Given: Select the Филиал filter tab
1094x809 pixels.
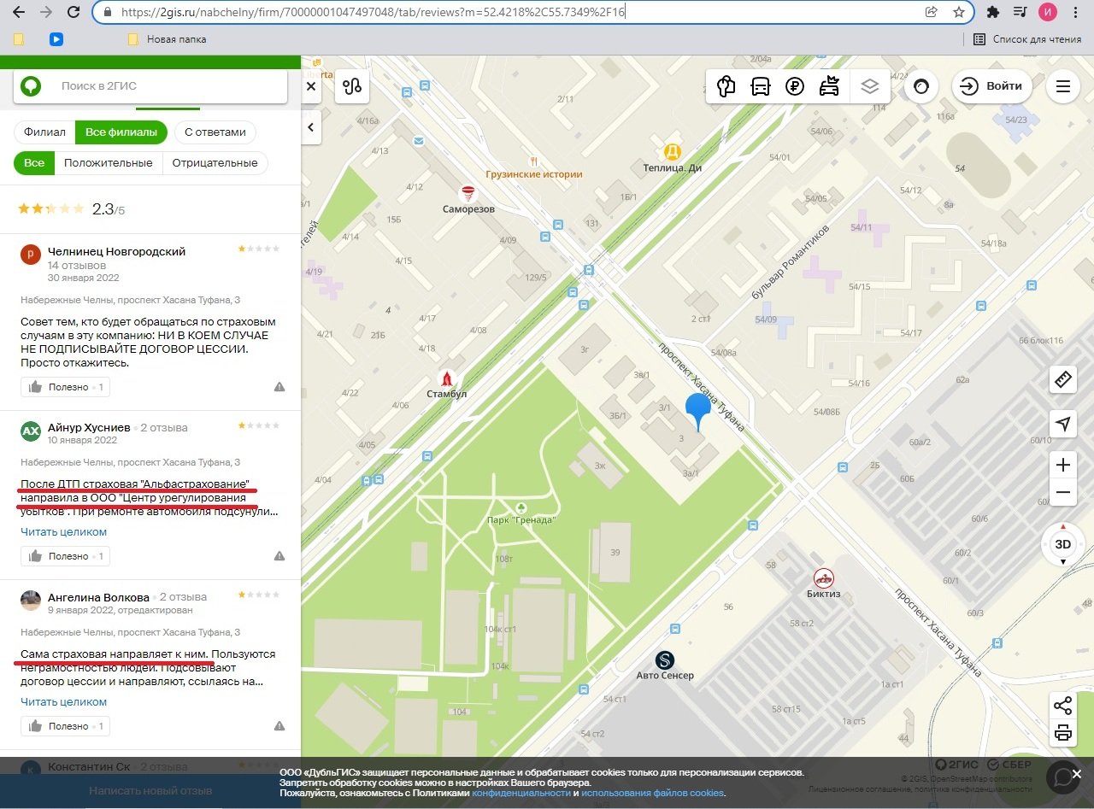Looking at the screenshot, I should [x=44, y=132].
